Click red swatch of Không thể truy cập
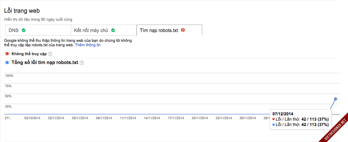The width and height of the screenshot is (348, 142). click(7, 54)
